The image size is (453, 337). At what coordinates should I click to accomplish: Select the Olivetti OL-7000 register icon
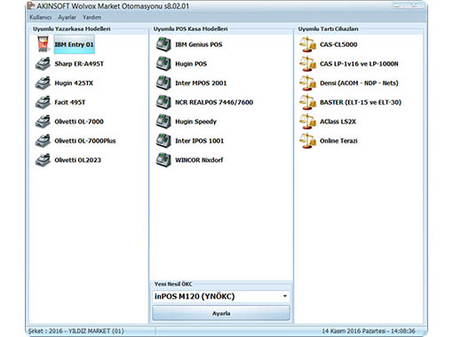tap(43, 121)
